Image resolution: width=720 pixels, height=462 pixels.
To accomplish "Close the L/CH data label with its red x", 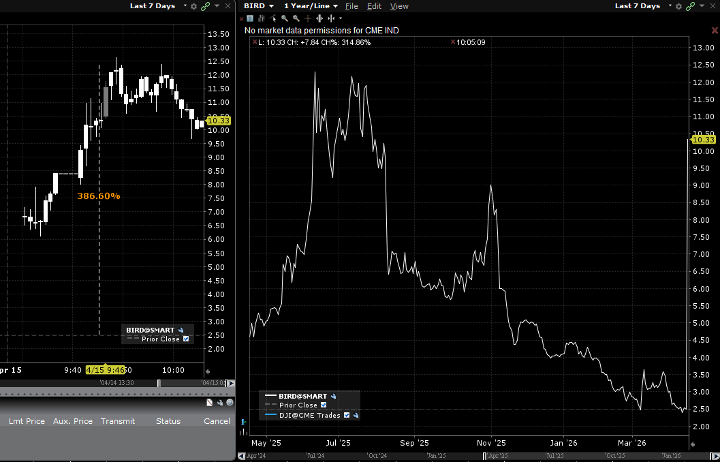I will tap(255, 42).
